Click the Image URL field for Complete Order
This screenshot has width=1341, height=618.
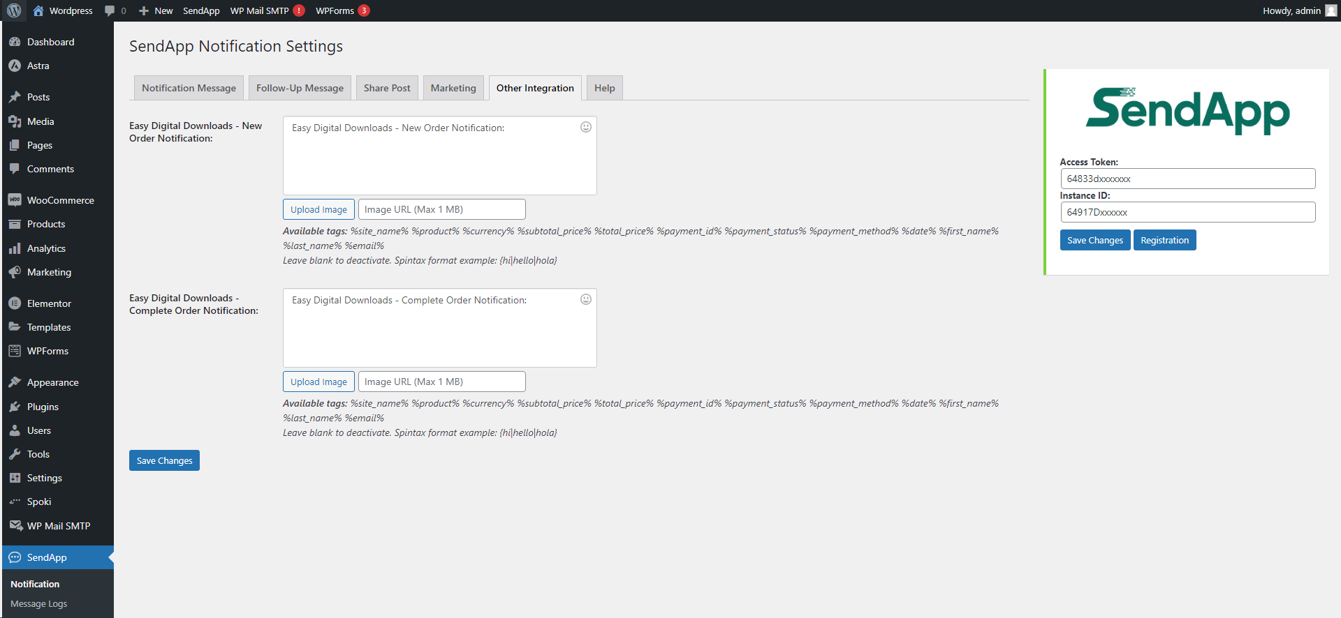tap(442, 382)
